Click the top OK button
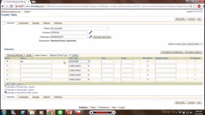This screenshot has width=205, height=115. click(199, 19)
